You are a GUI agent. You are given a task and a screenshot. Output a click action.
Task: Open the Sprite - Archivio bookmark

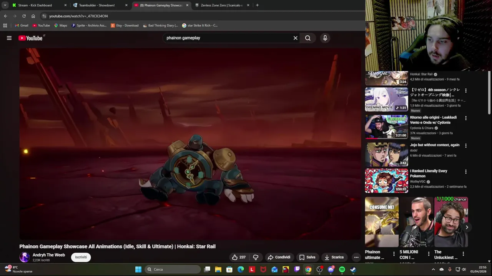(x=89, y=25)
